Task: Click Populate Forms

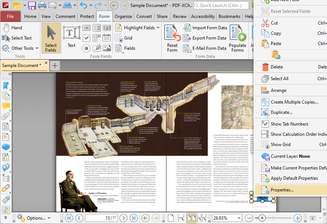Action: (237, 38)
